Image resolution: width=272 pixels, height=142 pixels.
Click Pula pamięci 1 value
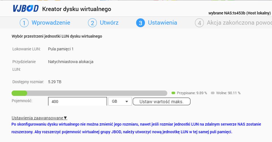point(61,49)
